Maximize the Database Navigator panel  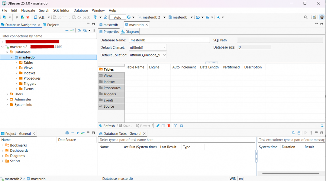pos(93,24)
